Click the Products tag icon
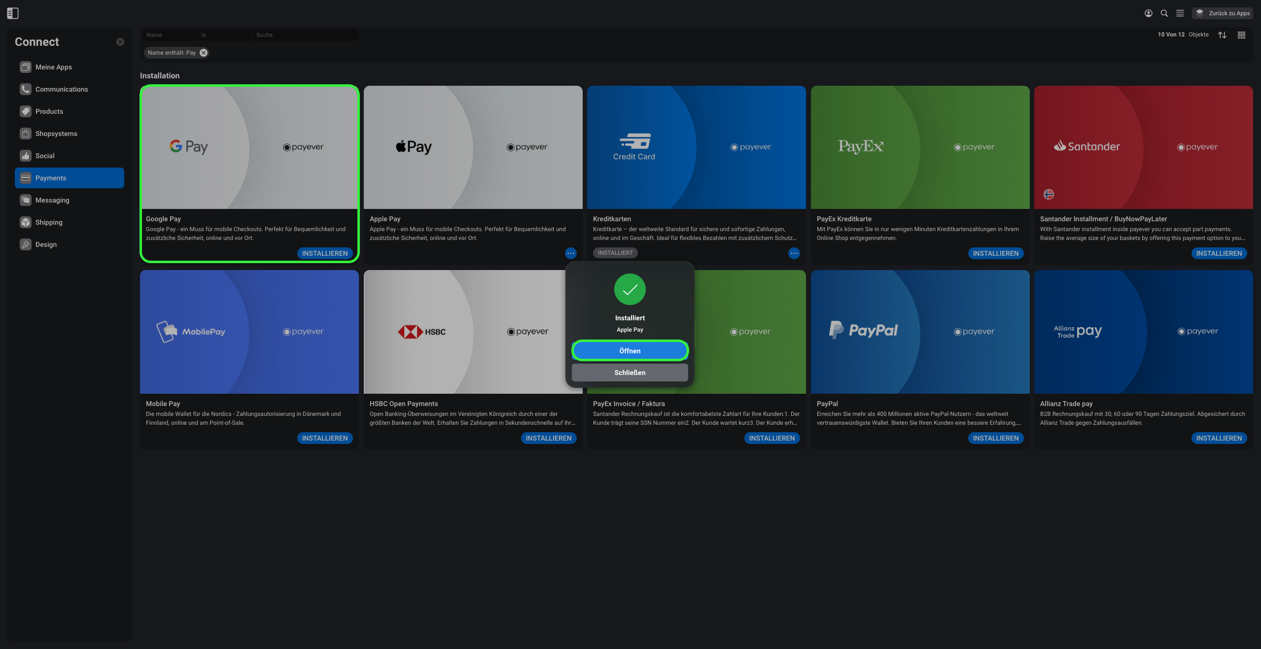 click(26, 111)
